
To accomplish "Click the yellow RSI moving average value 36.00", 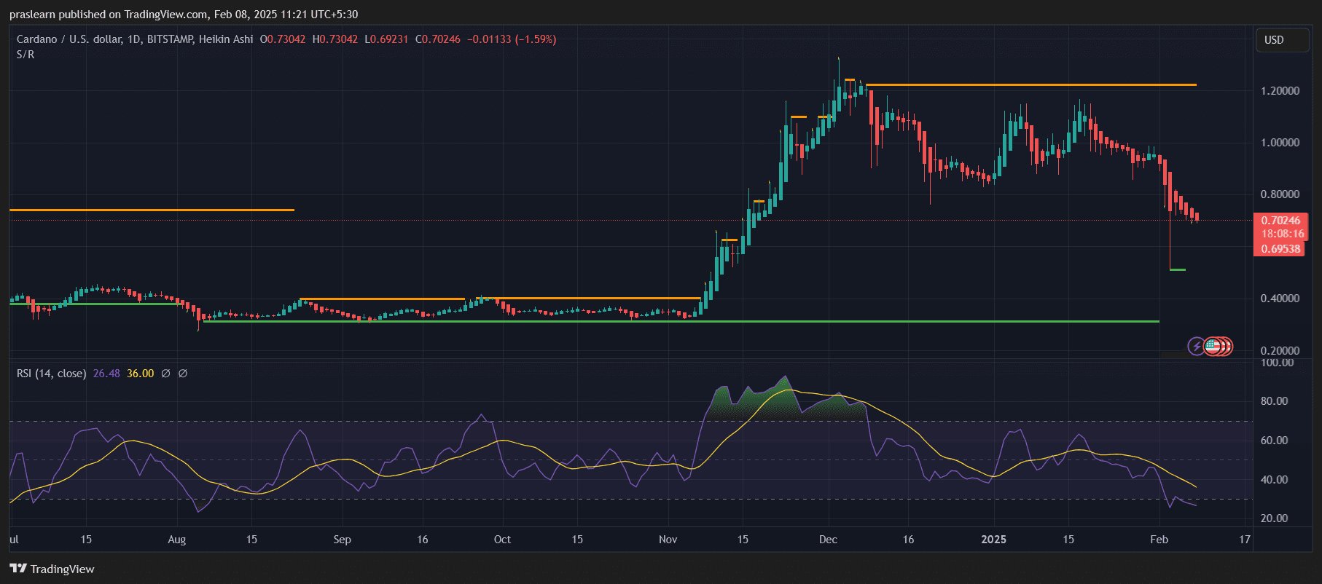I will coord(140,374).
